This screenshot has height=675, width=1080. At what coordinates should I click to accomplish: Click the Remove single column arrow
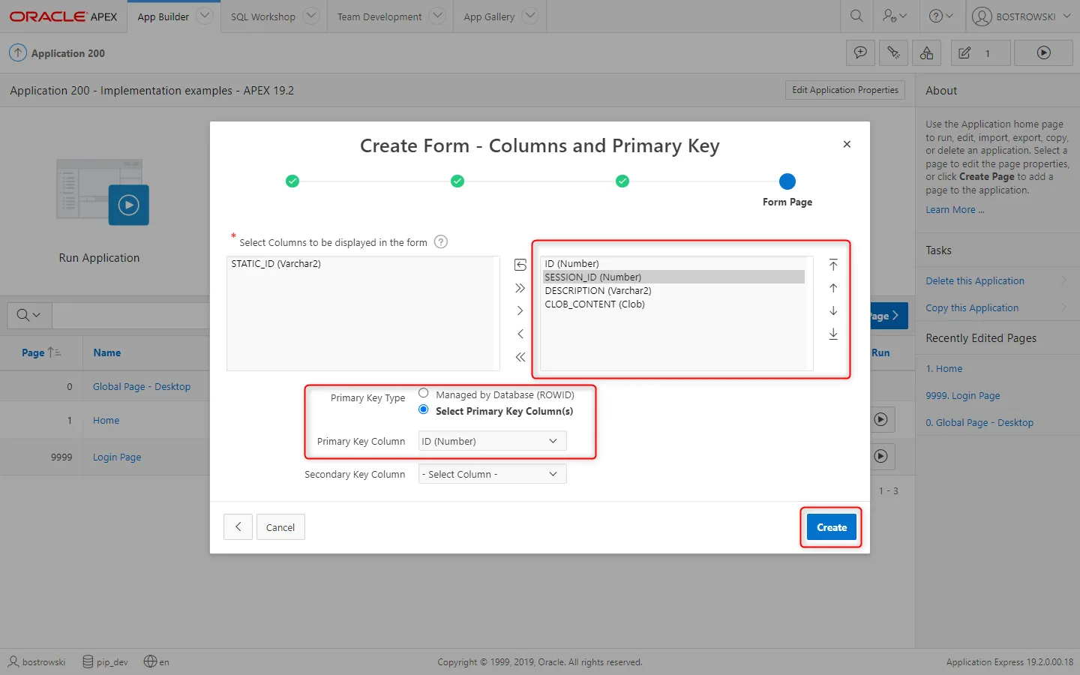(520, 334)
